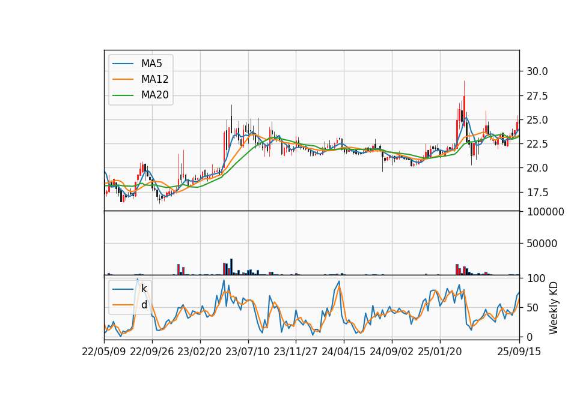
Task: Click the 25.0 price axis label
Action: 537,120
